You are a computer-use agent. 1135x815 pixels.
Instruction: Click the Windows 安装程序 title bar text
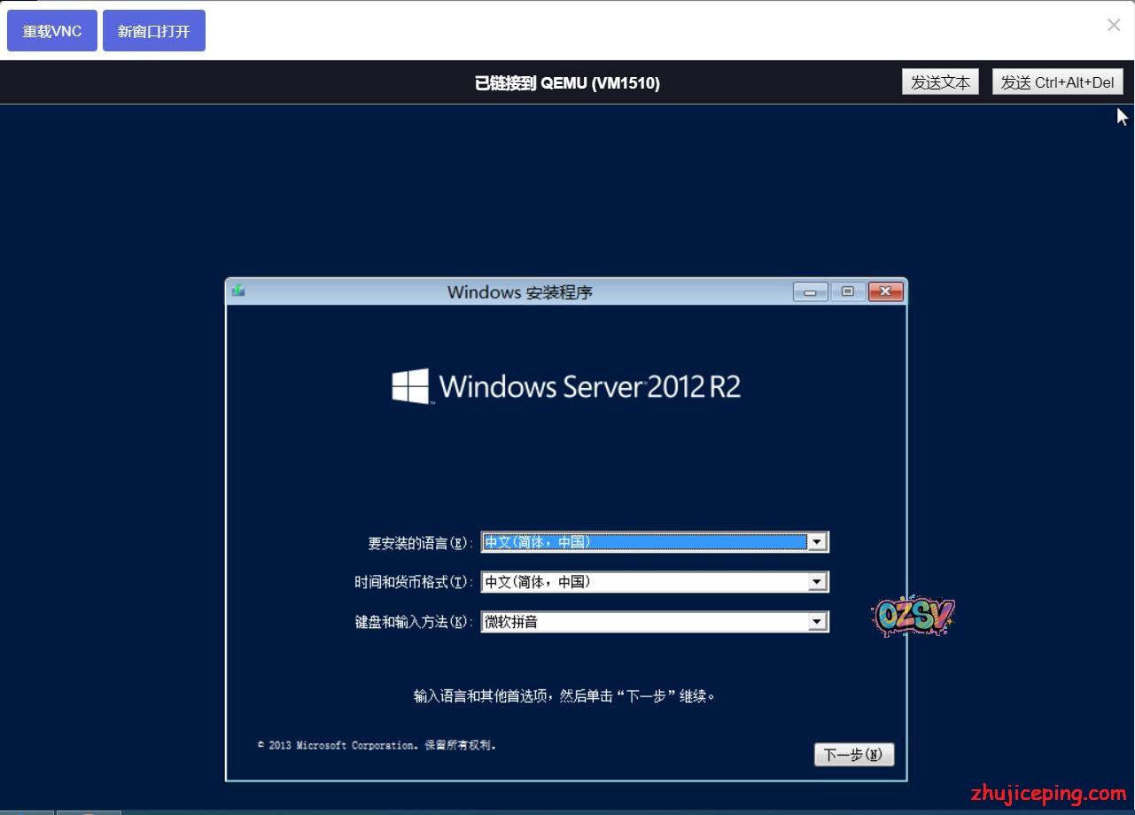[x=519, y=292]
